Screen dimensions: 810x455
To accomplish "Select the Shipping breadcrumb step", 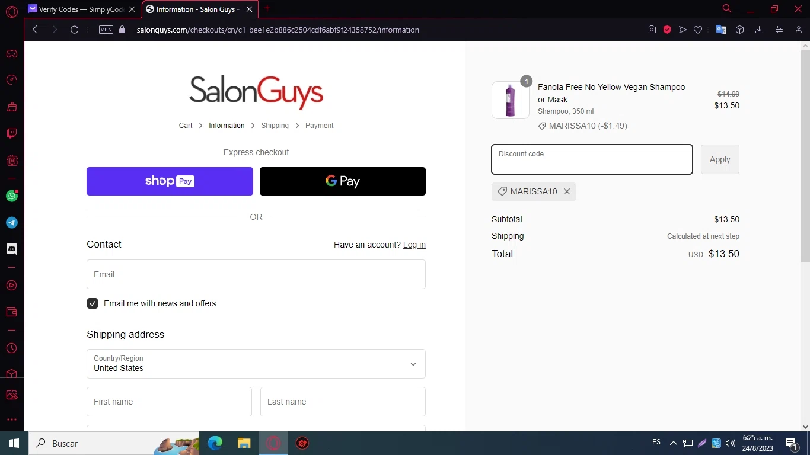I will coord(275,126).
